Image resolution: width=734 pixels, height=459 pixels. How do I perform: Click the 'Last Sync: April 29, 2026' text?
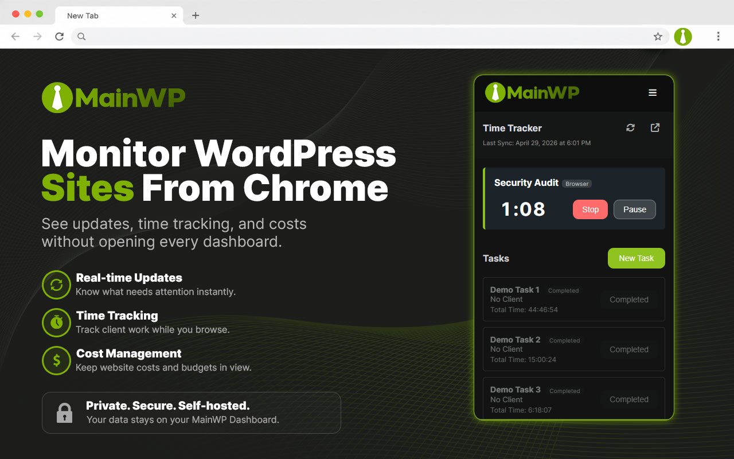tap(537, 143)
